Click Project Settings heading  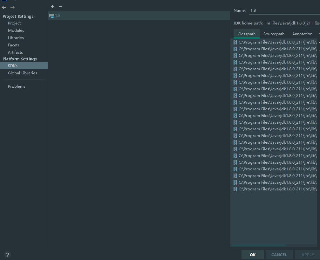click(18, 16)
